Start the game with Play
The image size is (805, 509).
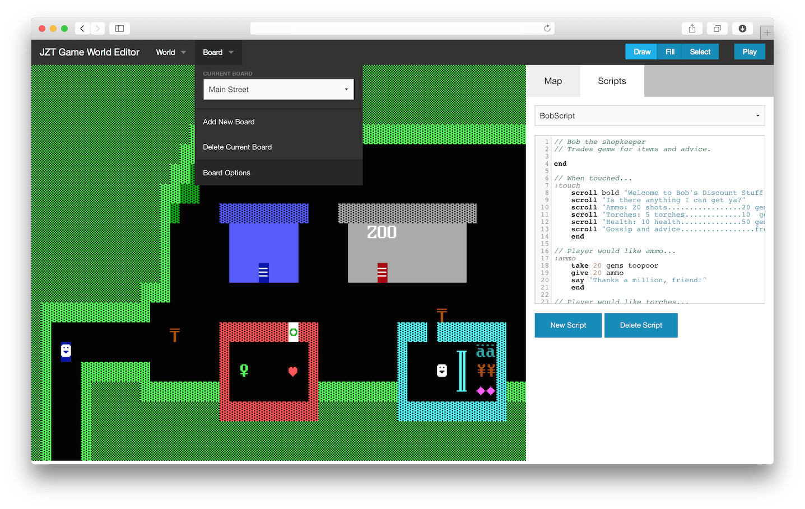coord(750,52)
